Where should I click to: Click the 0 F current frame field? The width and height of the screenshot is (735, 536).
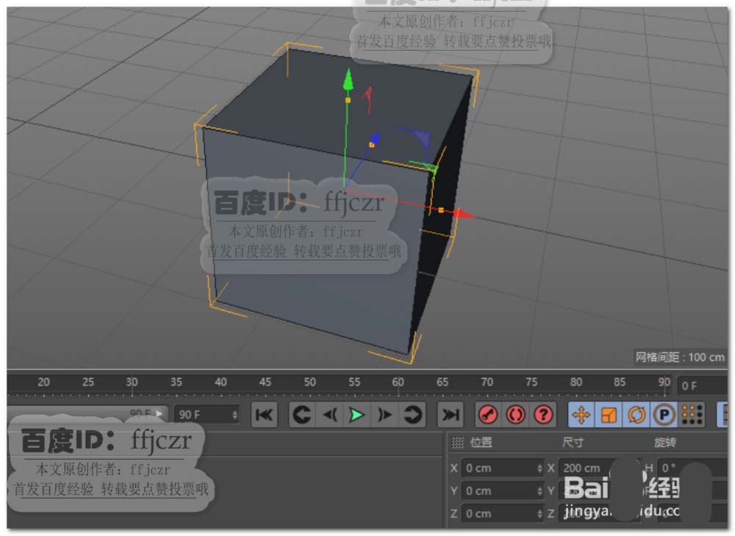702,386
